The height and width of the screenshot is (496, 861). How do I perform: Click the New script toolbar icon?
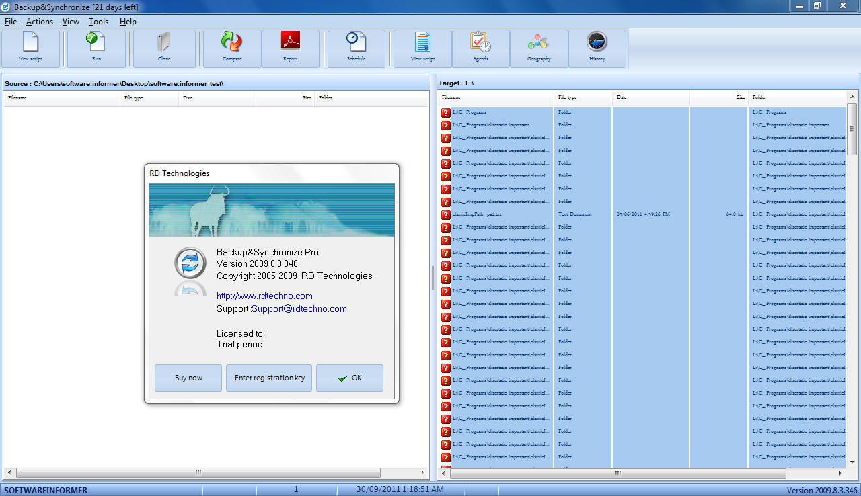[30, 48]
